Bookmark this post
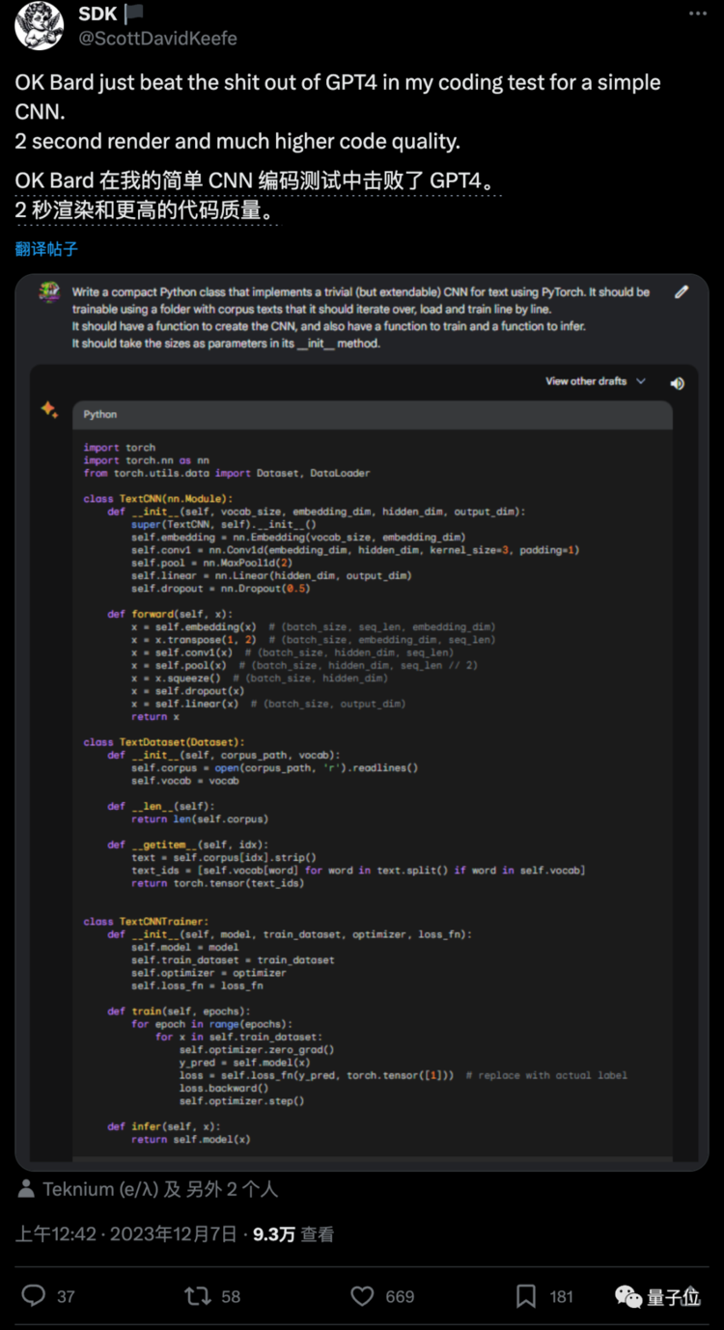Image resolution: width=724 pixels, height=1330 pixels. 526,1295
